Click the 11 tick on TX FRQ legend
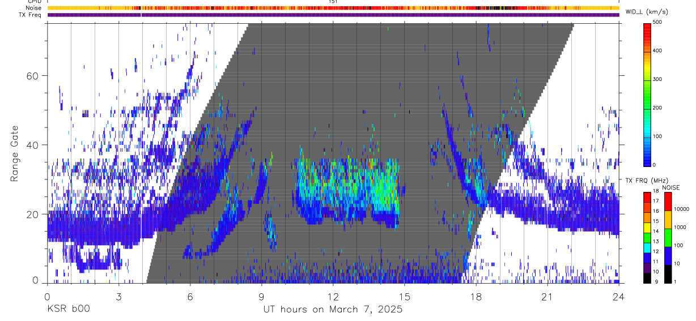This screenshot has height=321, width=696. click(x=655, y=262)
